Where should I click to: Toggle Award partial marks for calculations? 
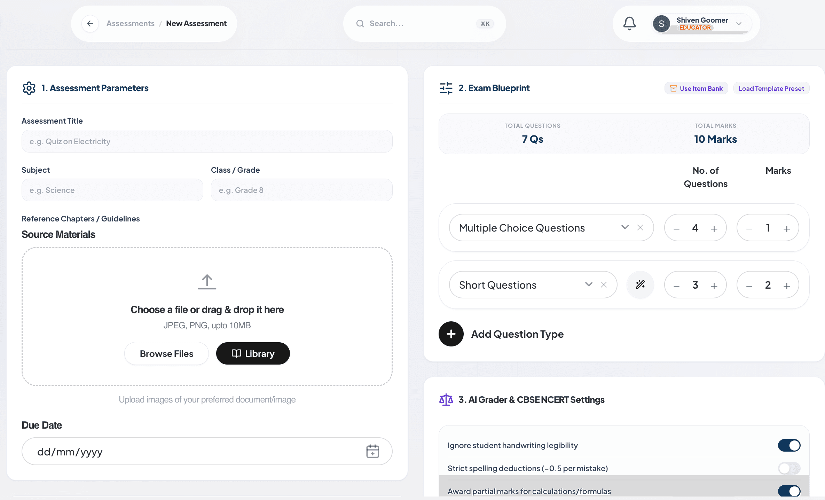[789, 491]
